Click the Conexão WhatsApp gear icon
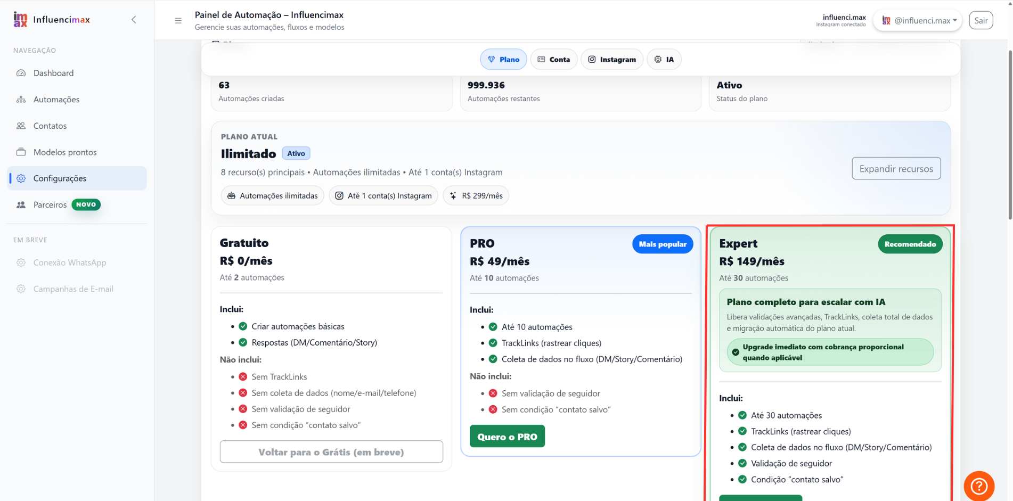Image resolution: width=1013 pixels, height=501 pixels. pyautogui.click(x=21, y=262)
